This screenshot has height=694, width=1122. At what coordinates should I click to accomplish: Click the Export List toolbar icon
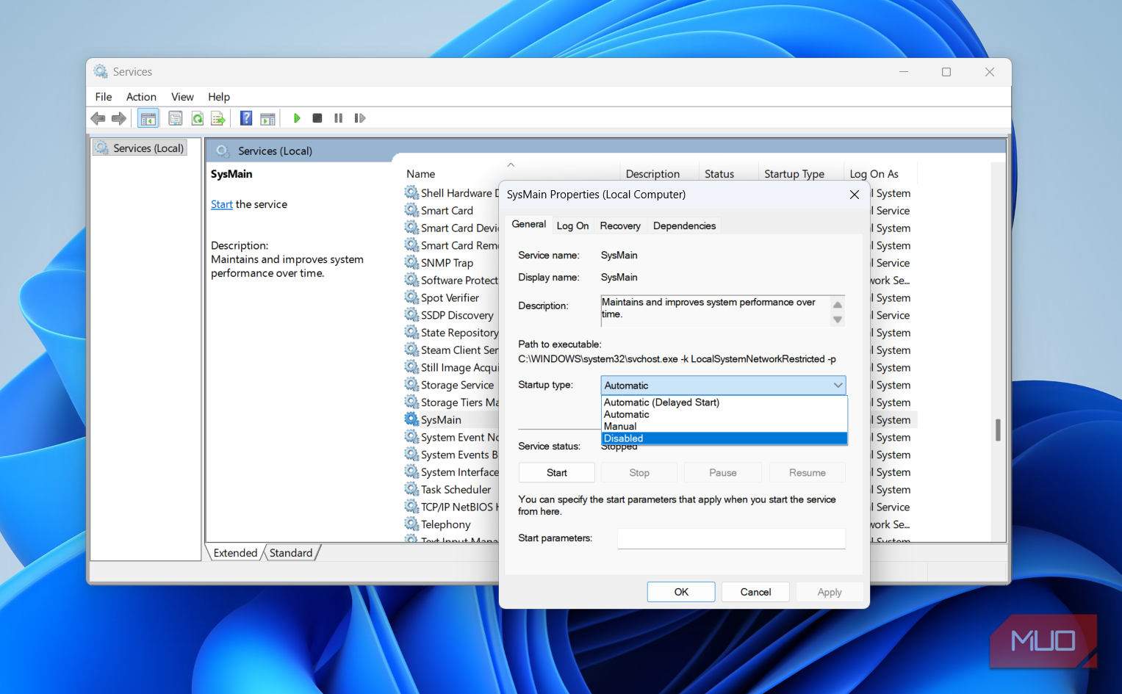(x=218, y=118)
